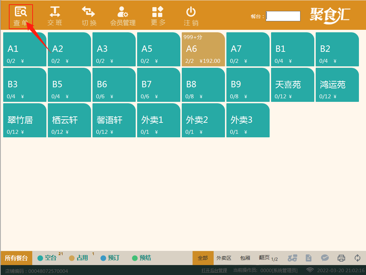Select table B8

[203, 85]
